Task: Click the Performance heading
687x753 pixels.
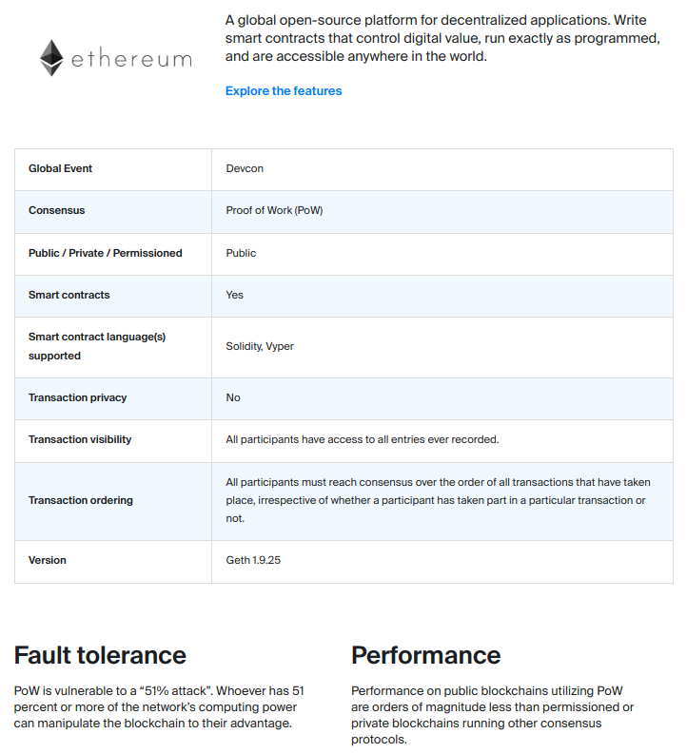Action: [425, 655]
